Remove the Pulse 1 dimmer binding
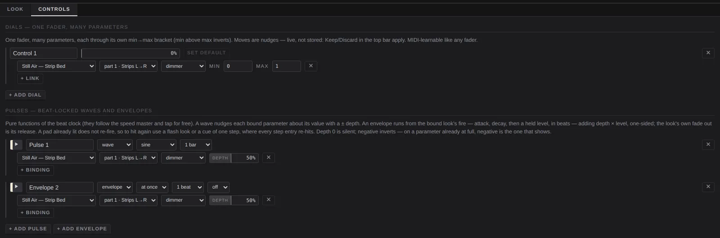720x238 pixels. coord(269,158)
